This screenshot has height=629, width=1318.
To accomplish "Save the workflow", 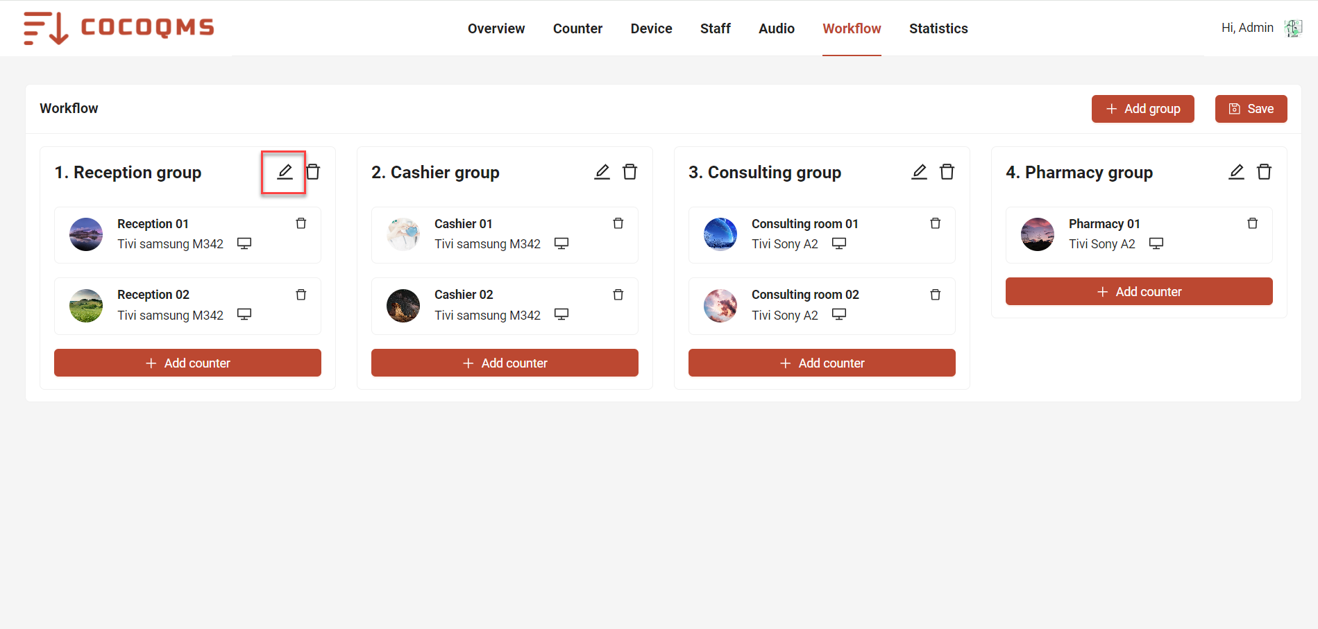I will pyautogui.click(x=1251, y=109).
